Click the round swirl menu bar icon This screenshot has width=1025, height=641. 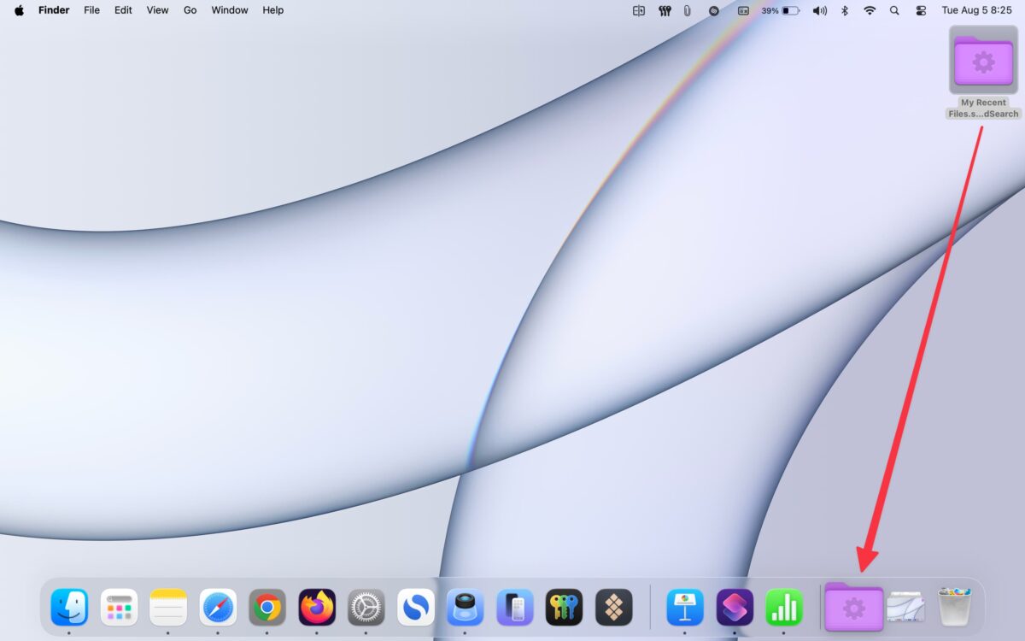click(x=714, y=10)
